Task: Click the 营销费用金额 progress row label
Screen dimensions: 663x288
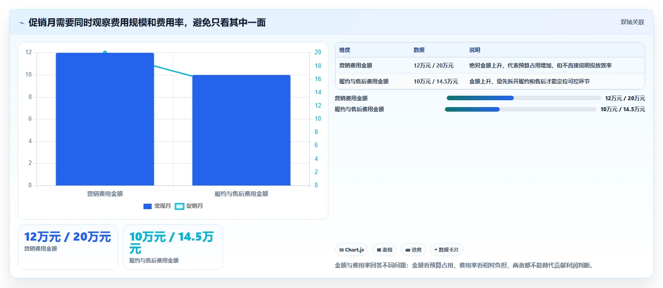Action: [351, 98]
